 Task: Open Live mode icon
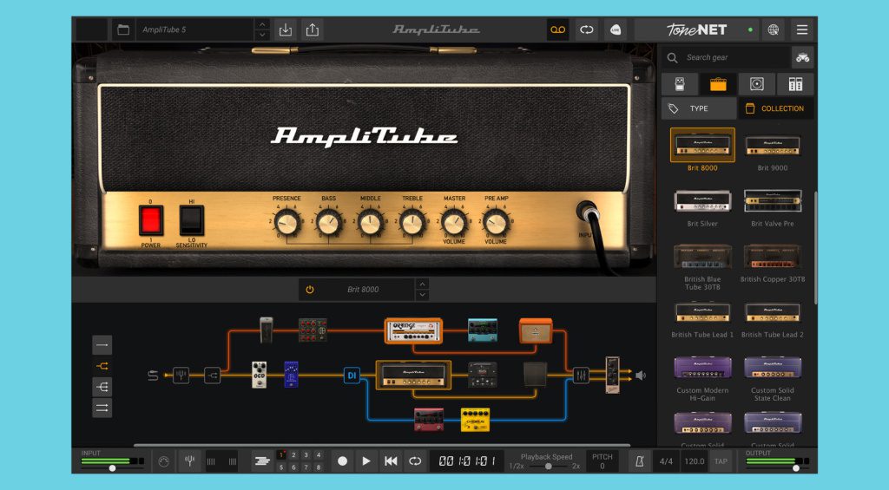[x=616, y=29]
